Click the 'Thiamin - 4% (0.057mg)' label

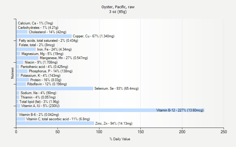pos(38,97)
